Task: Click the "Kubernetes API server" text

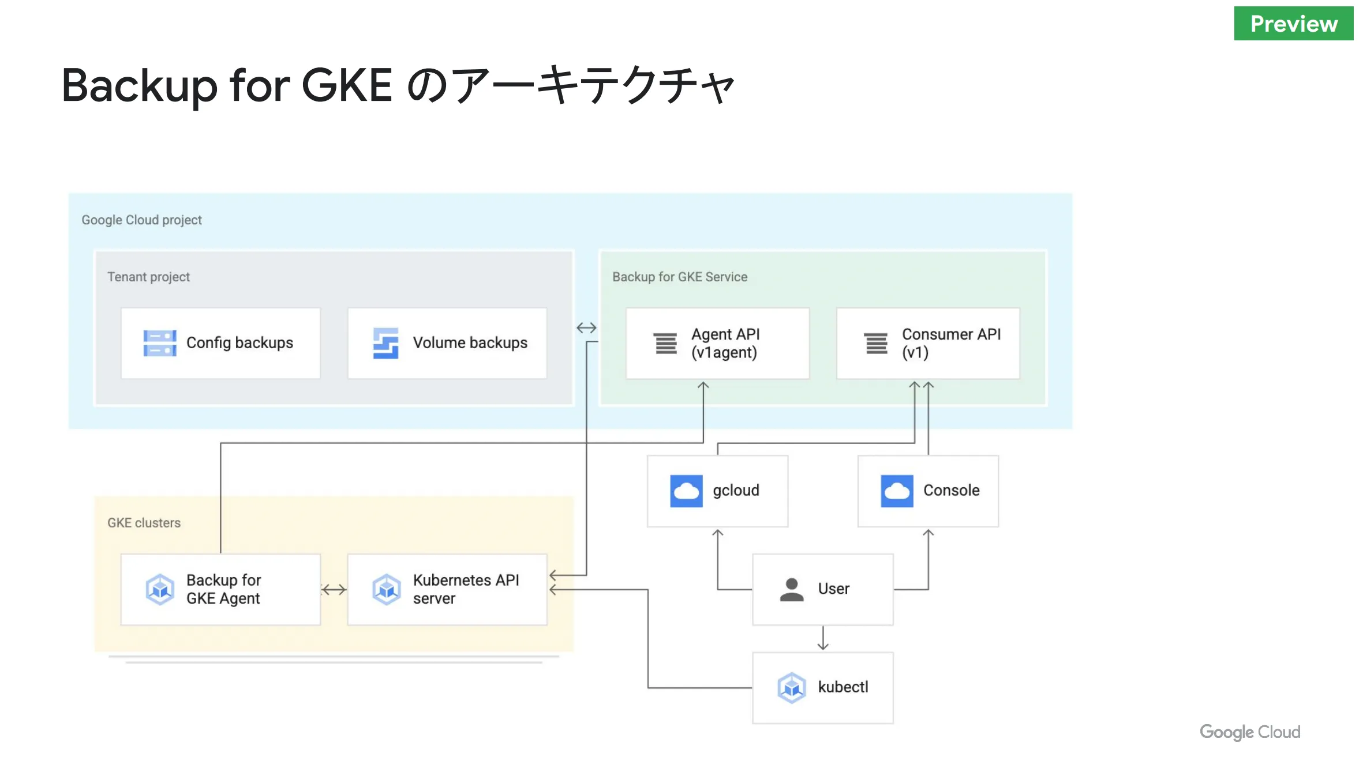Action: click(466, 589)
